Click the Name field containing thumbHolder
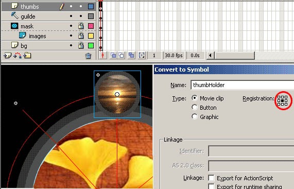 coord(243,85)
